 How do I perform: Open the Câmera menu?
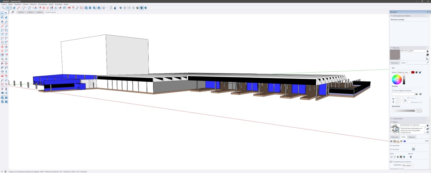25,4
